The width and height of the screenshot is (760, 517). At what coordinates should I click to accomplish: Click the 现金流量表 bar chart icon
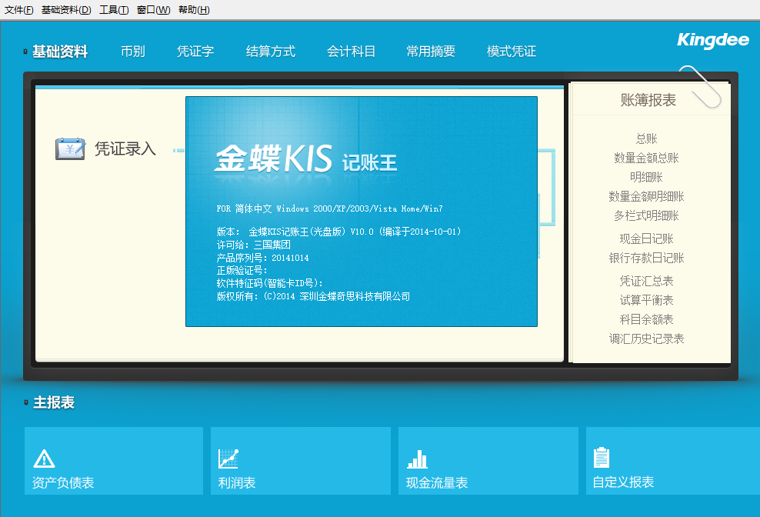[x=418, y=459]
